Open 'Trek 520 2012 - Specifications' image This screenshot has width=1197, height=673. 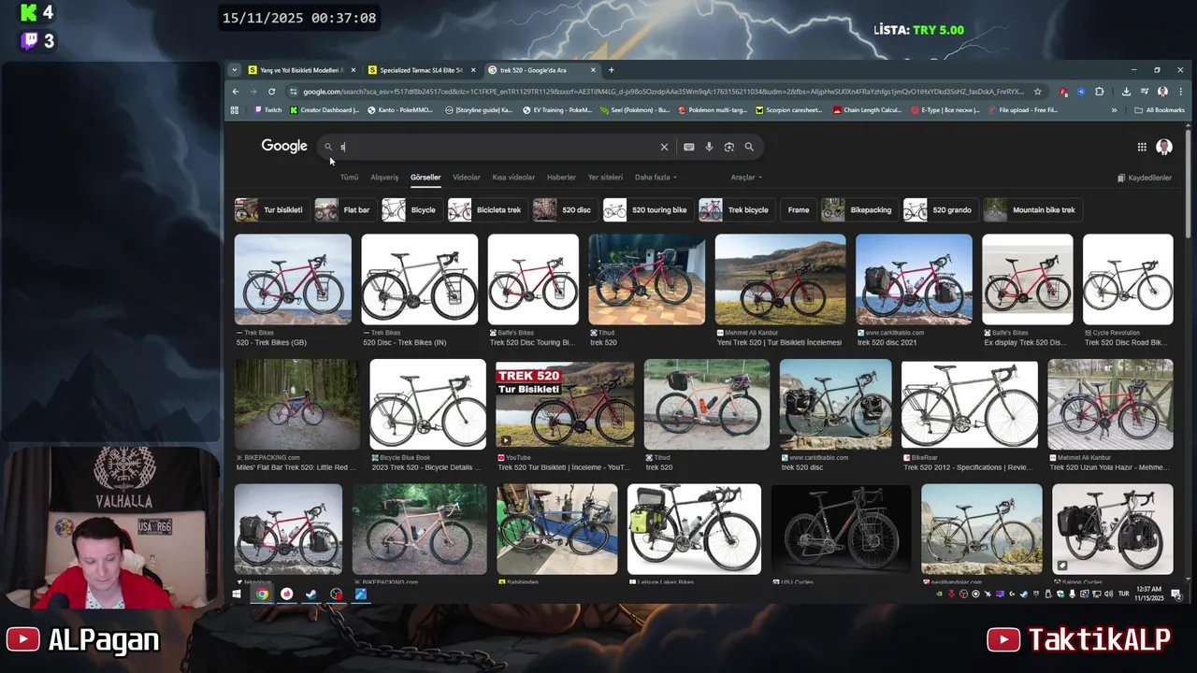(970, 405)
